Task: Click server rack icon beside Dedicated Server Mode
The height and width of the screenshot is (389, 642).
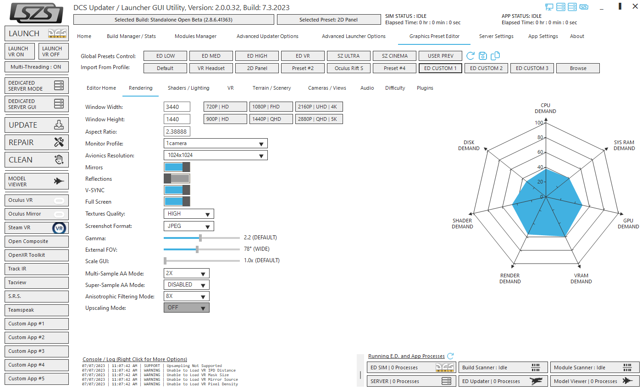Action: pos(59,86)
